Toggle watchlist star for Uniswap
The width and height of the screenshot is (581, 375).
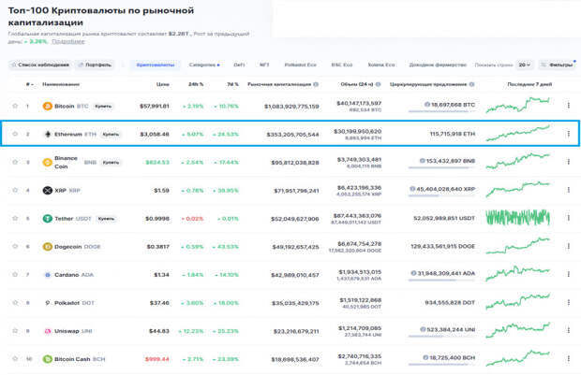point(15,331)
